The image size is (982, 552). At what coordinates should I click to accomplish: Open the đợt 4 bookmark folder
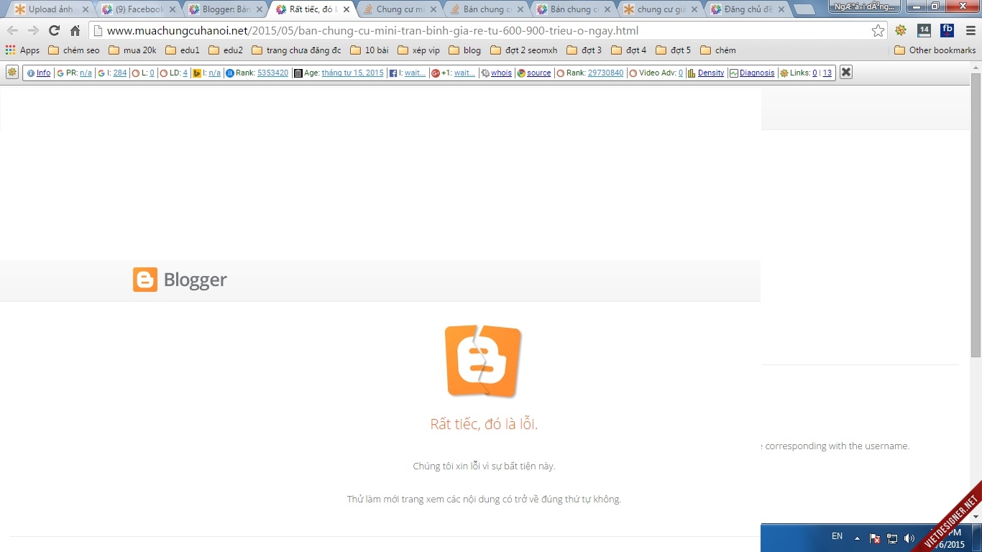(629, 50)
